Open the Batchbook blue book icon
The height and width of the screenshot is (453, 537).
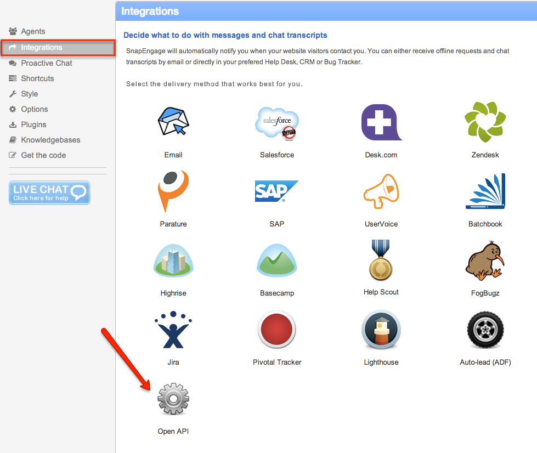click(485, 191)
